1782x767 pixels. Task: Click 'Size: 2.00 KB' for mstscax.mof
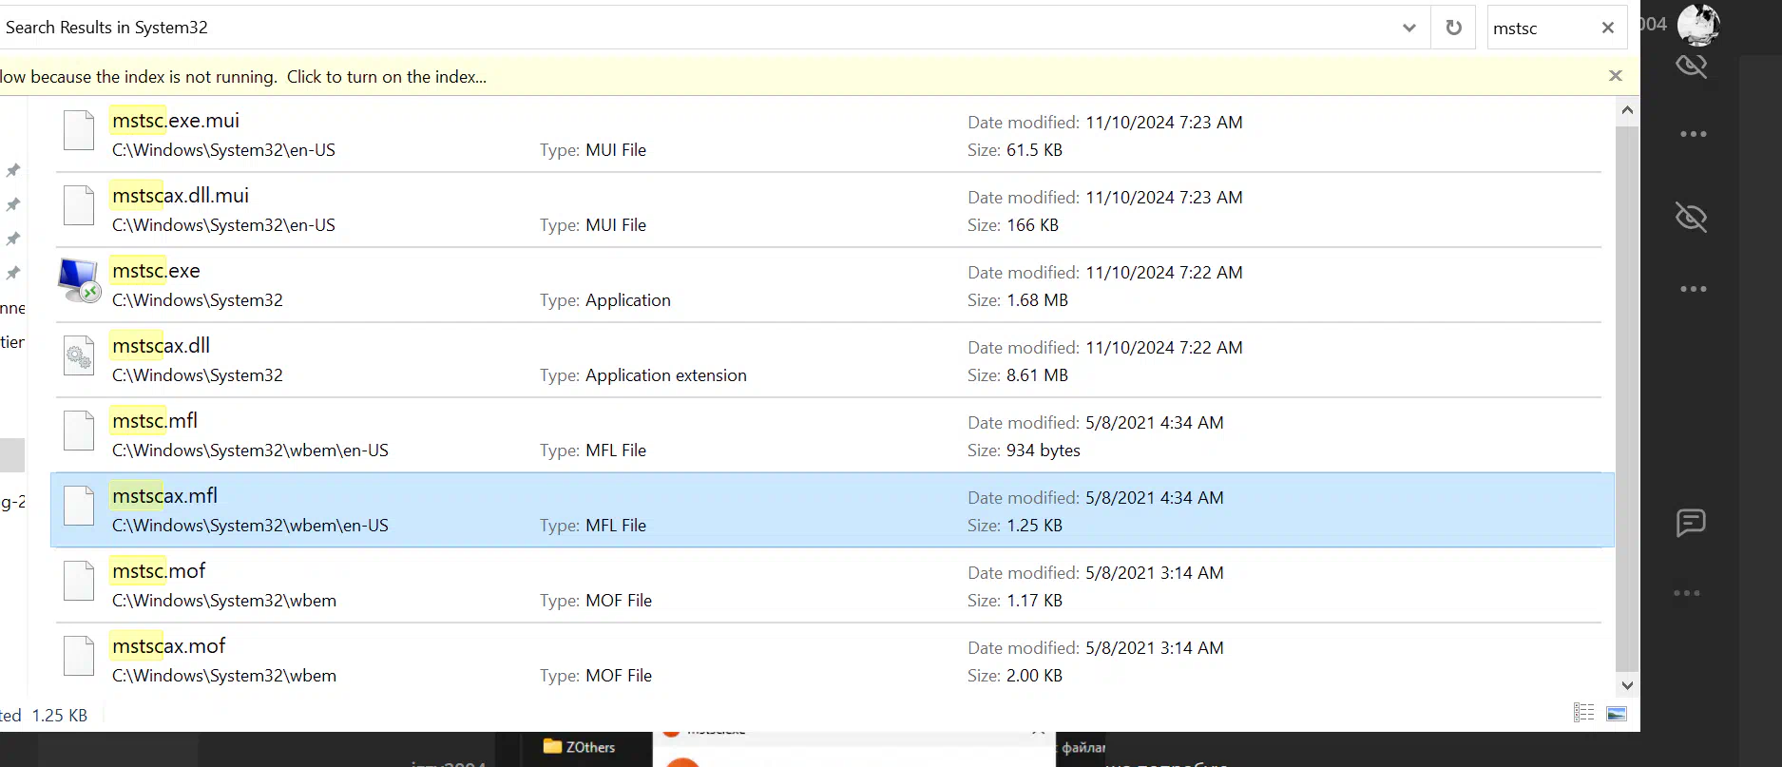(1015, 676)
